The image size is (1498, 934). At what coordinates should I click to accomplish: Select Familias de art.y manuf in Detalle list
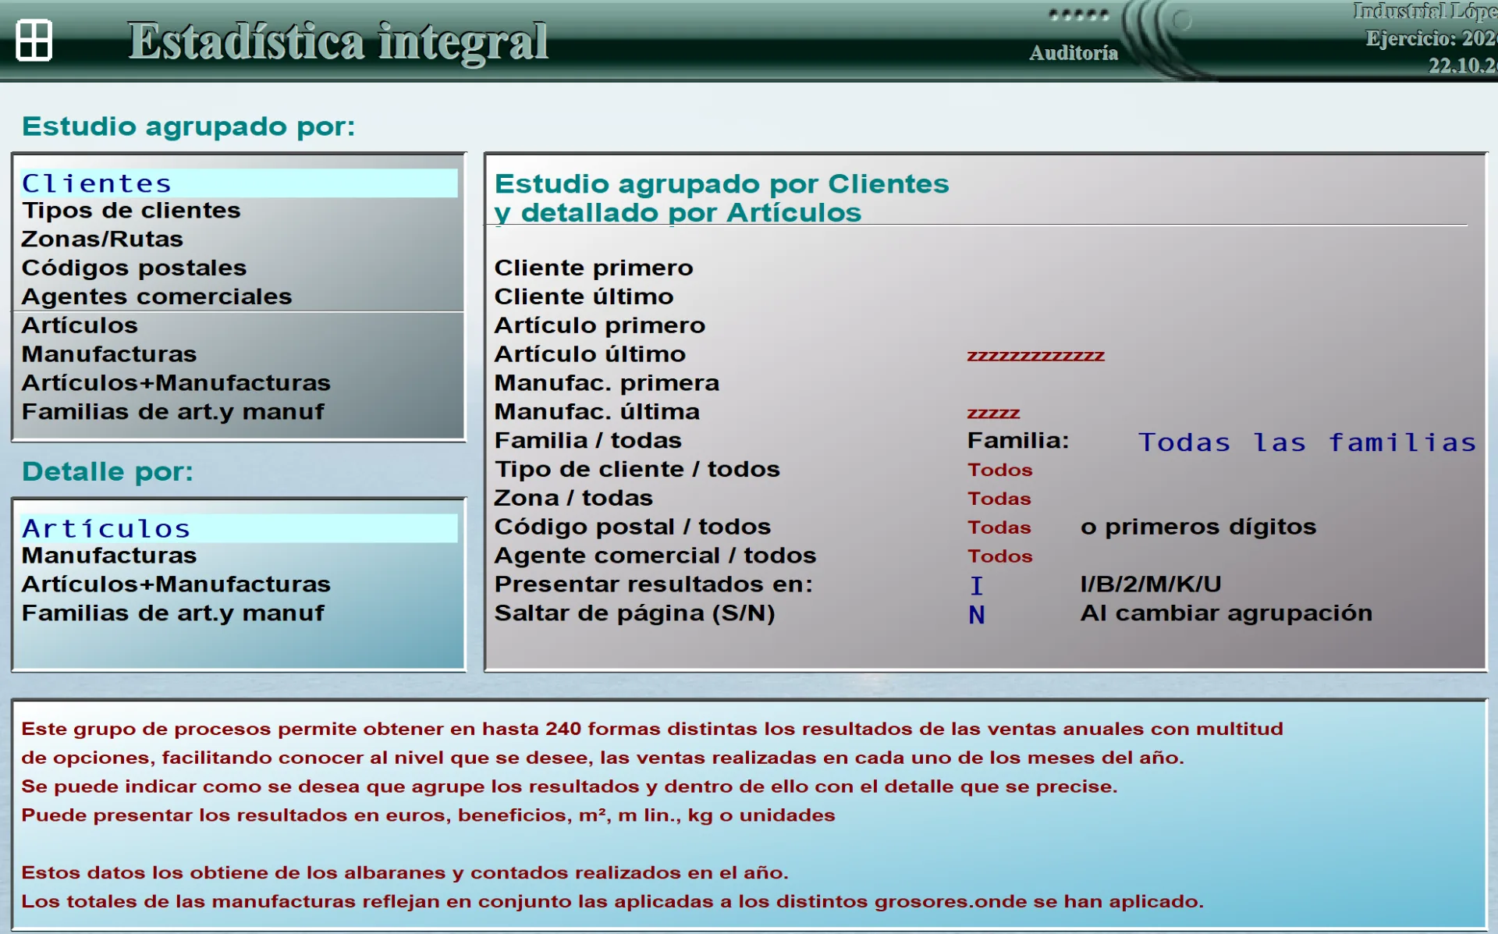[173, 613]
